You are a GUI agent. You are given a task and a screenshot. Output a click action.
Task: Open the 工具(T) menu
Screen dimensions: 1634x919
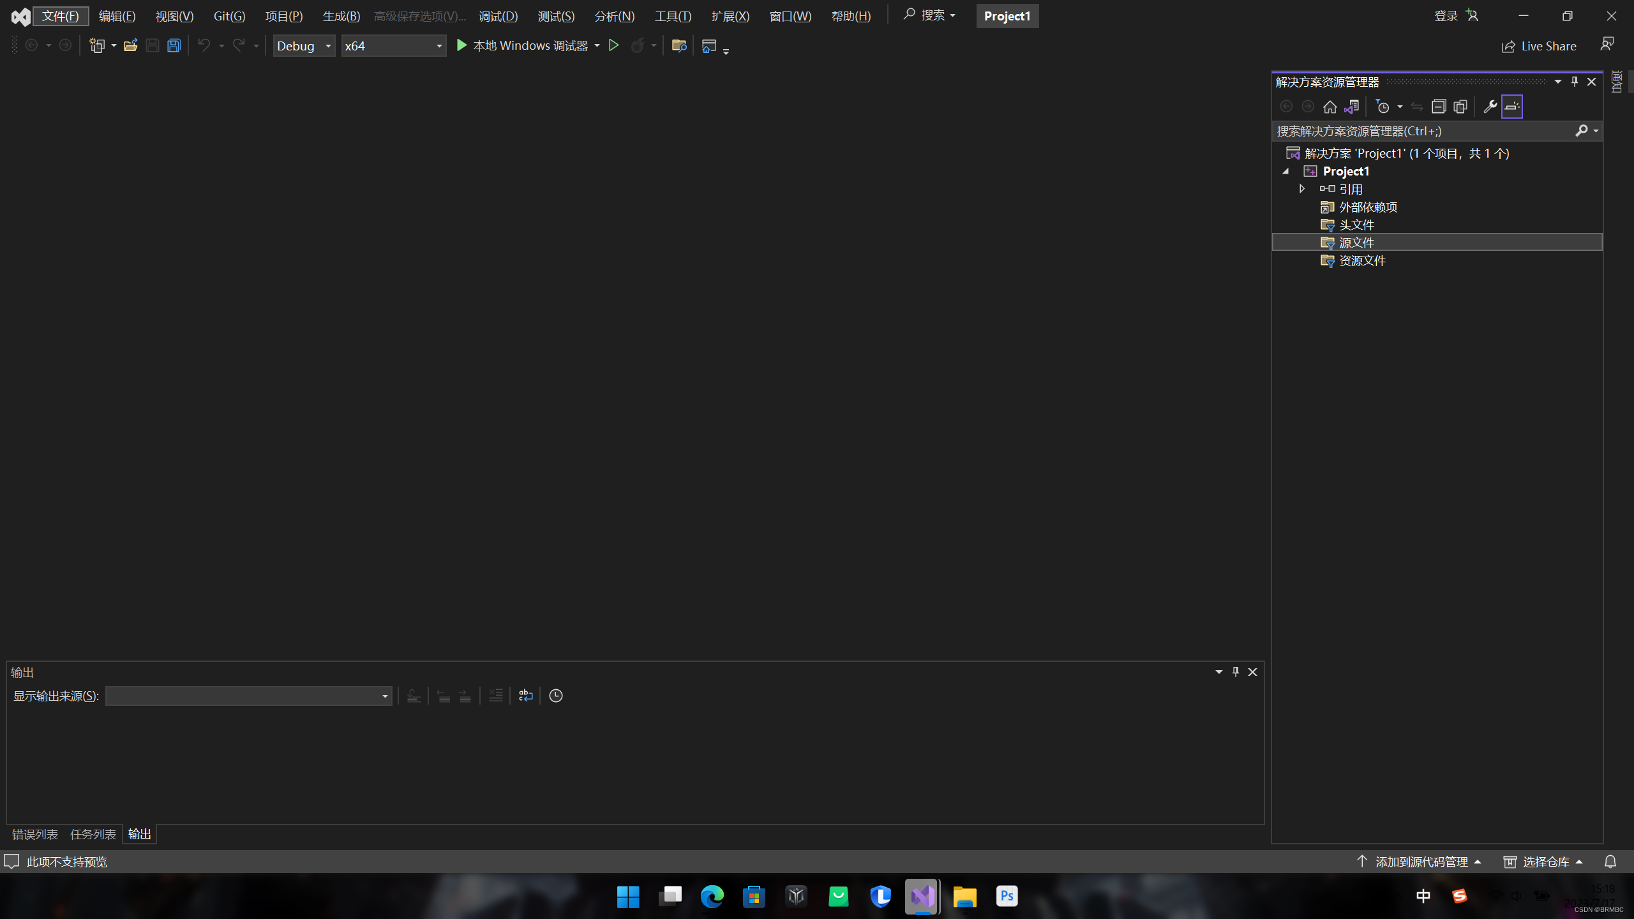click(673, 16)
